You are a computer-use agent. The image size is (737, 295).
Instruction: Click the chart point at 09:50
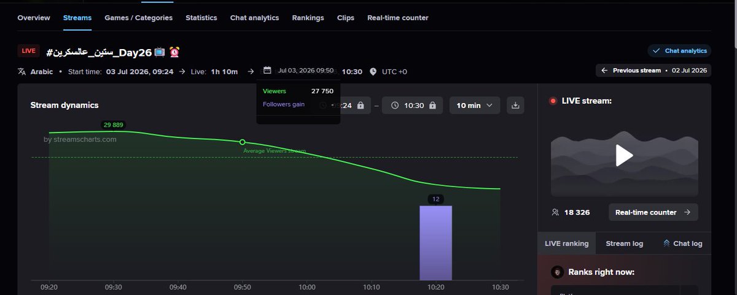click(x=243, y=142)
